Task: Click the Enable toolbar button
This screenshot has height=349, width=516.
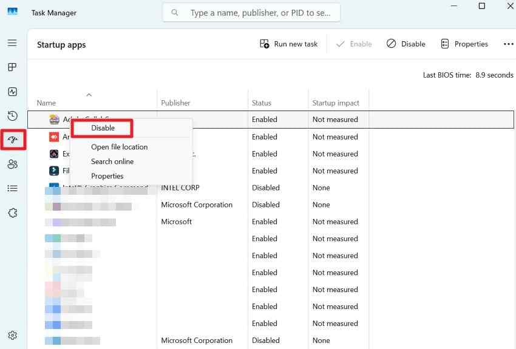Action: coord(354,44)
